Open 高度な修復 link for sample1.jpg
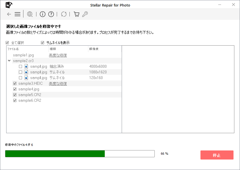This screenshot has width=240, height=170. (58, 55)
